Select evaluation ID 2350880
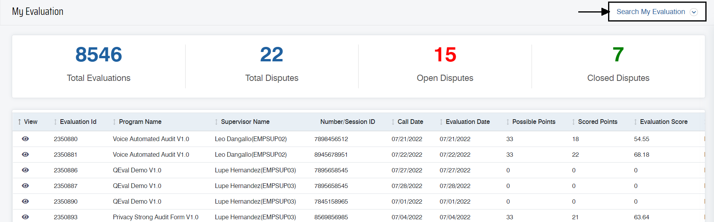714x222 pixels. tap(66, 139)
